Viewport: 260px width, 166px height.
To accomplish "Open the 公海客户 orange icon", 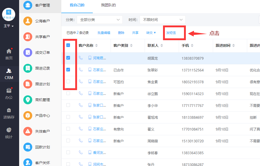I will pyautogui.click(x=28, y=21).
